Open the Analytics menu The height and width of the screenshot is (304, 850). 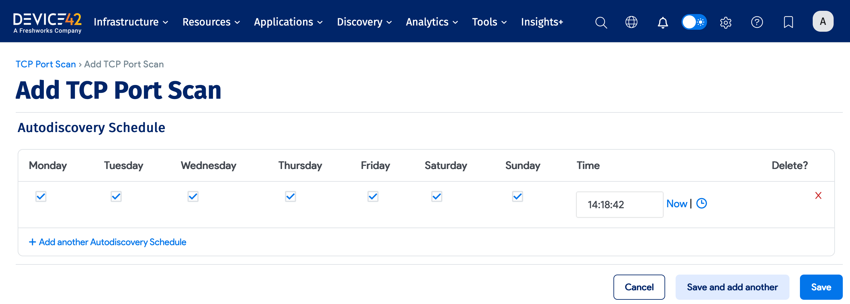432,22
